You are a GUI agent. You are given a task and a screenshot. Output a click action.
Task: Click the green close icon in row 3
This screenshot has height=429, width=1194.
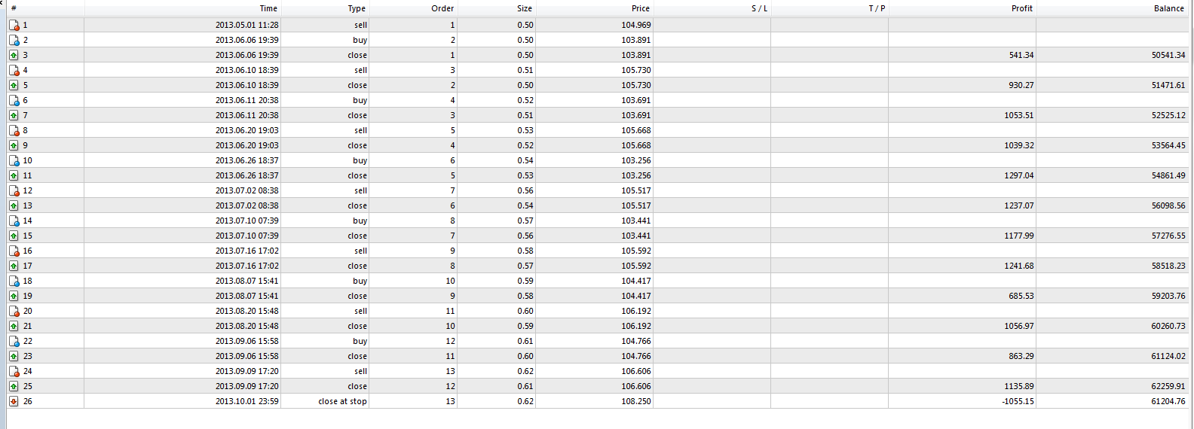[x=14, y=55]
